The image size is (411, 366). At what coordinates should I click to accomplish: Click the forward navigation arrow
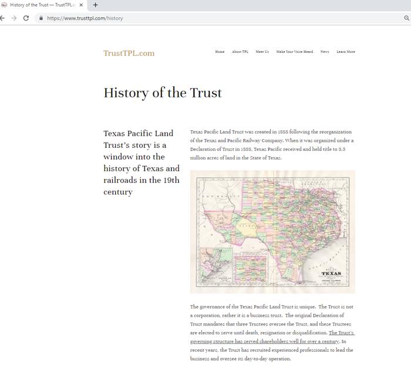pos(14,18)
